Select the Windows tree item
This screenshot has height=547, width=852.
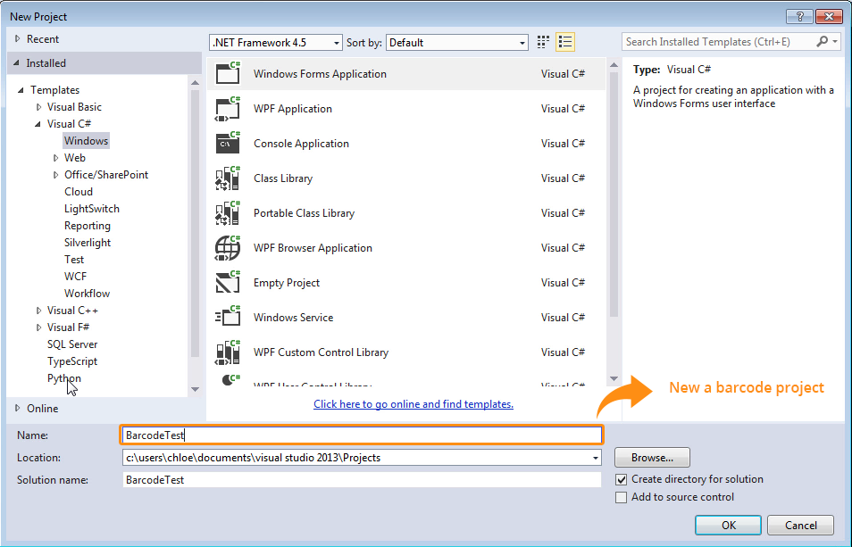coord(86,141)
